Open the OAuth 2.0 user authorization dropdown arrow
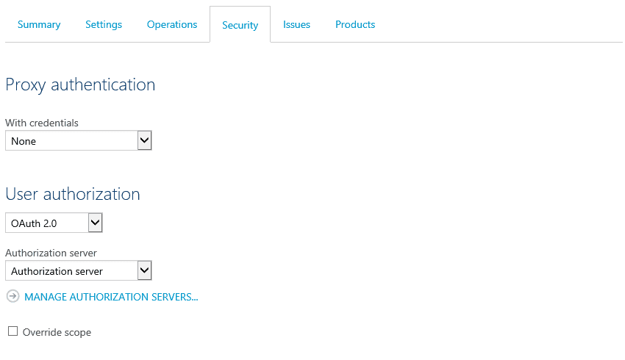The width and height of the screenshot is (625, 360). pyautogui.click(x=96, y=223)
